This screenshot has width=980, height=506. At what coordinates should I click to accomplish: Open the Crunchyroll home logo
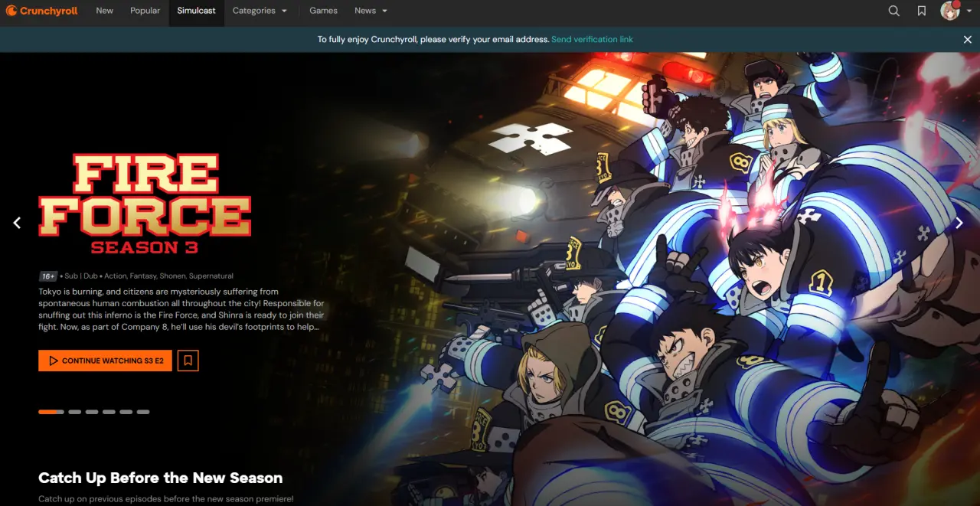pos(42,11)
